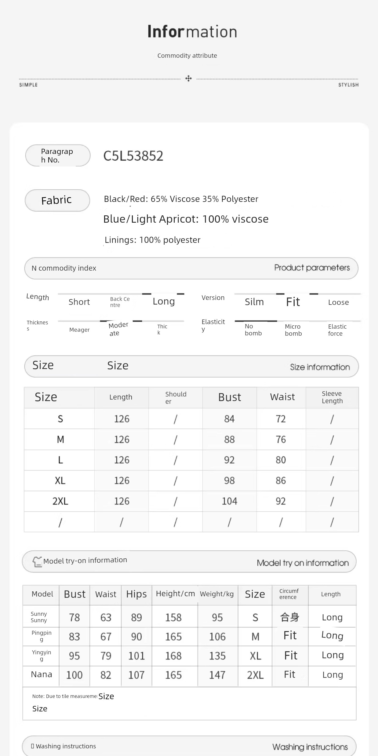Viewport: 378px width, 756px height.
Task: Choose "Fit" on the Version scale
Action: coord(293,302)
